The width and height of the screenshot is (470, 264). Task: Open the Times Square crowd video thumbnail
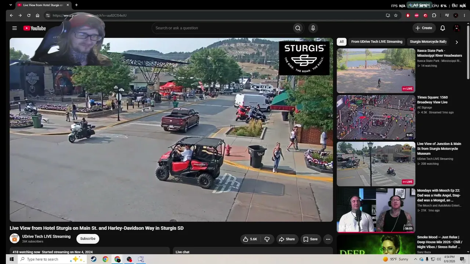376,117
